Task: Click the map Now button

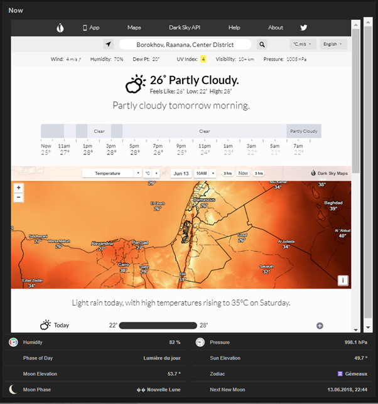Action: pos(243,173)
